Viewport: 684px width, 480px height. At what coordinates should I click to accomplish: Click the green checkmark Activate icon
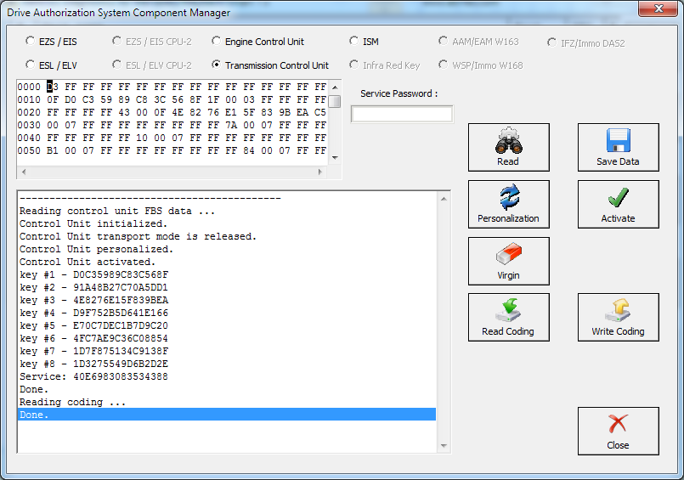click(618, 197)
